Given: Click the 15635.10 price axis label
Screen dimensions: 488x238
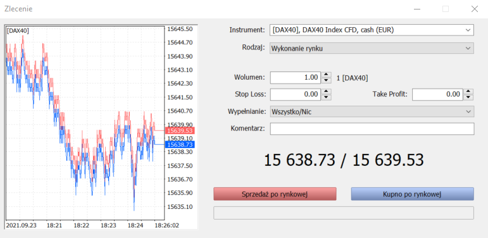Looking at the screenshot, I should click(x=180, y=206).
